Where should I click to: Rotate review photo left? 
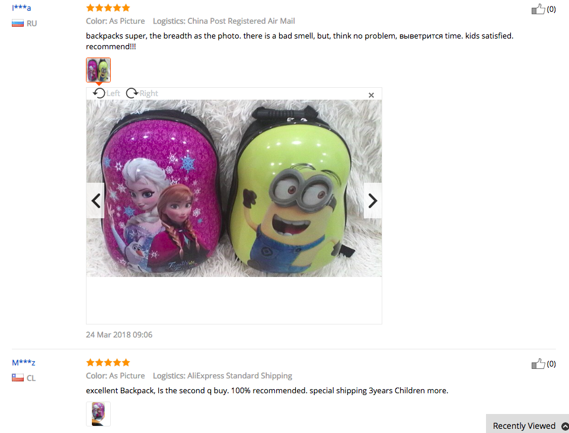(106, 93)
